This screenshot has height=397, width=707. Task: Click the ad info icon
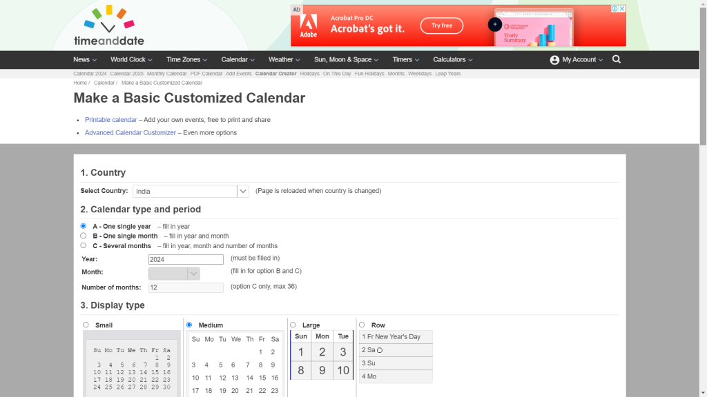[x=614, y=9]
